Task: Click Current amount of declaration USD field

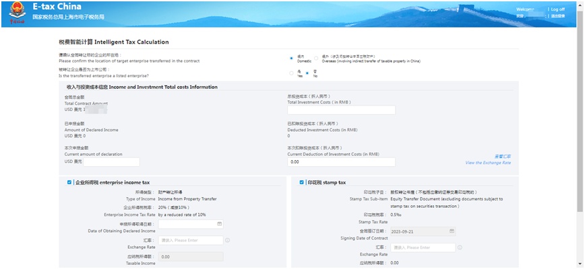Action: pyautogui.click(x=111, y=161)
